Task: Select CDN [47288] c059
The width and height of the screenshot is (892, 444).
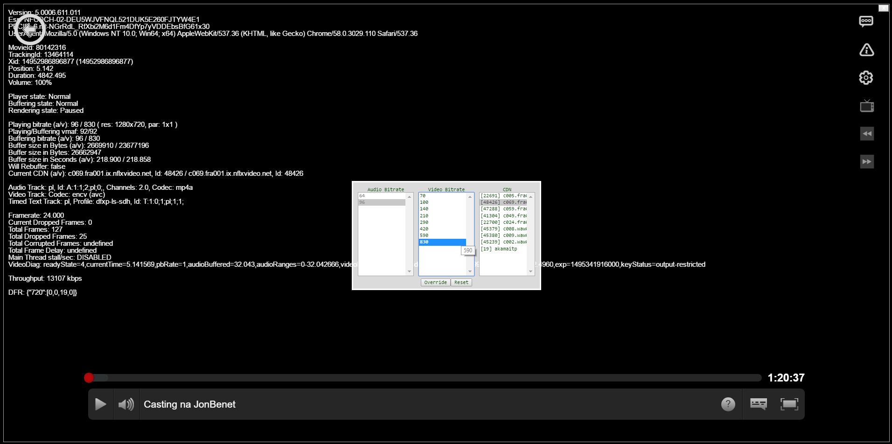Action: pyautogui.click(x=503, y=209)
